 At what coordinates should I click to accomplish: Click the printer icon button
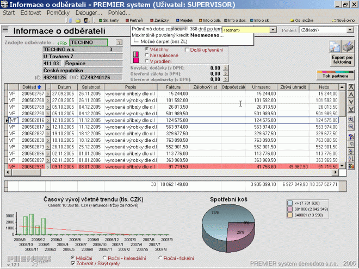coord(348,46)
